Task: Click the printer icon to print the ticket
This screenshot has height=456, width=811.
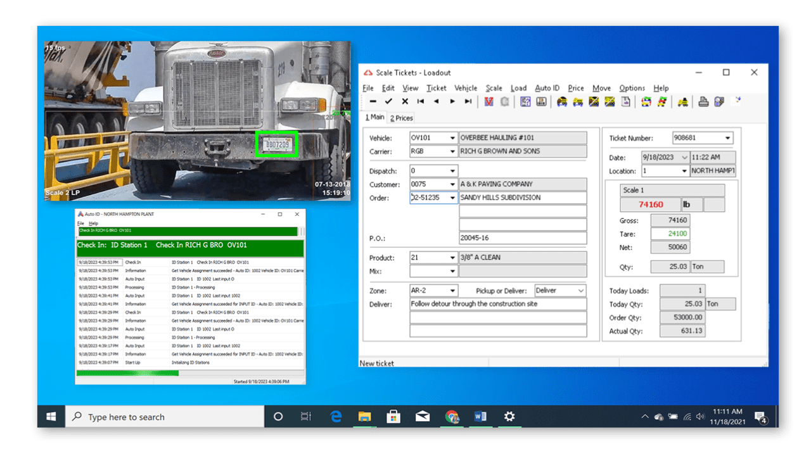Action: point(703,101)
